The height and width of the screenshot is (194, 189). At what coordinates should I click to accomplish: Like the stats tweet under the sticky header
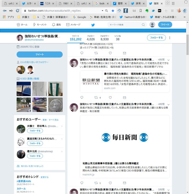110,53
